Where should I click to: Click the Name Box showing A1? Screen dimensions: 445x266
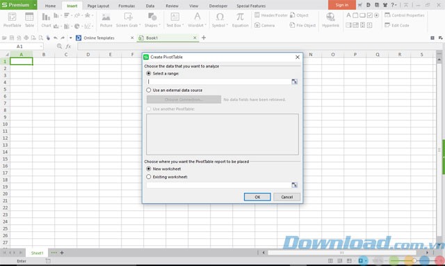(x=19, y=47)
